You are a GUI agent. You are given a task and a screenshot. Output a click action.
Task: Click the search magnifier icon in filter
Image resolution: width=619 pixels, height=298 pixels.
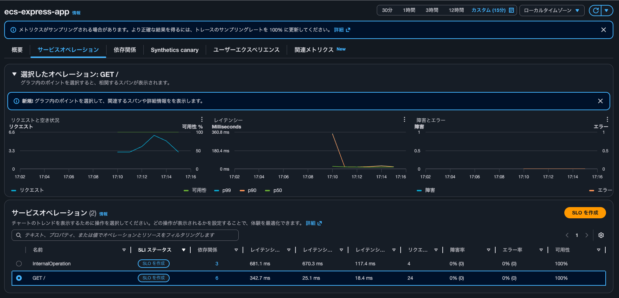19,235
